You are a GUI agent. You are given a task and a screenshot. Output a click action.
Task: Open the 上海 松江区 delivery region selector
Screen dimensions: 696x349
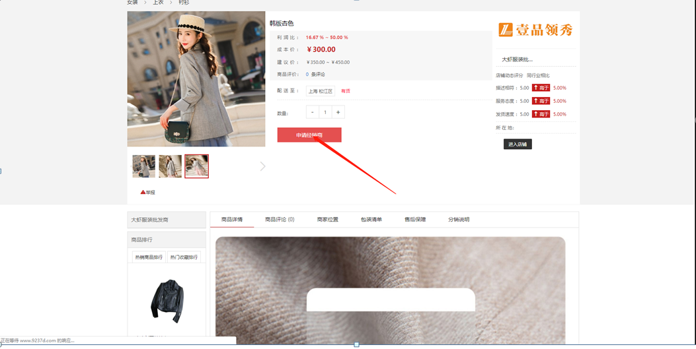point(321,91)
